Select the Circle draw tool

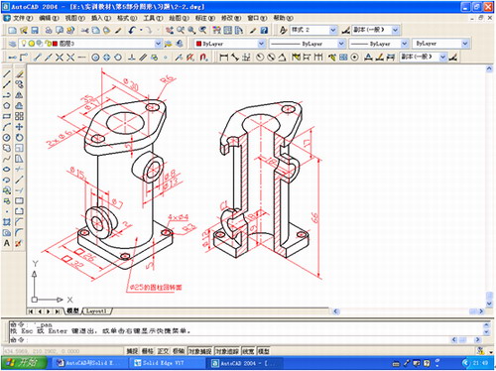click(x=7, y=138)
